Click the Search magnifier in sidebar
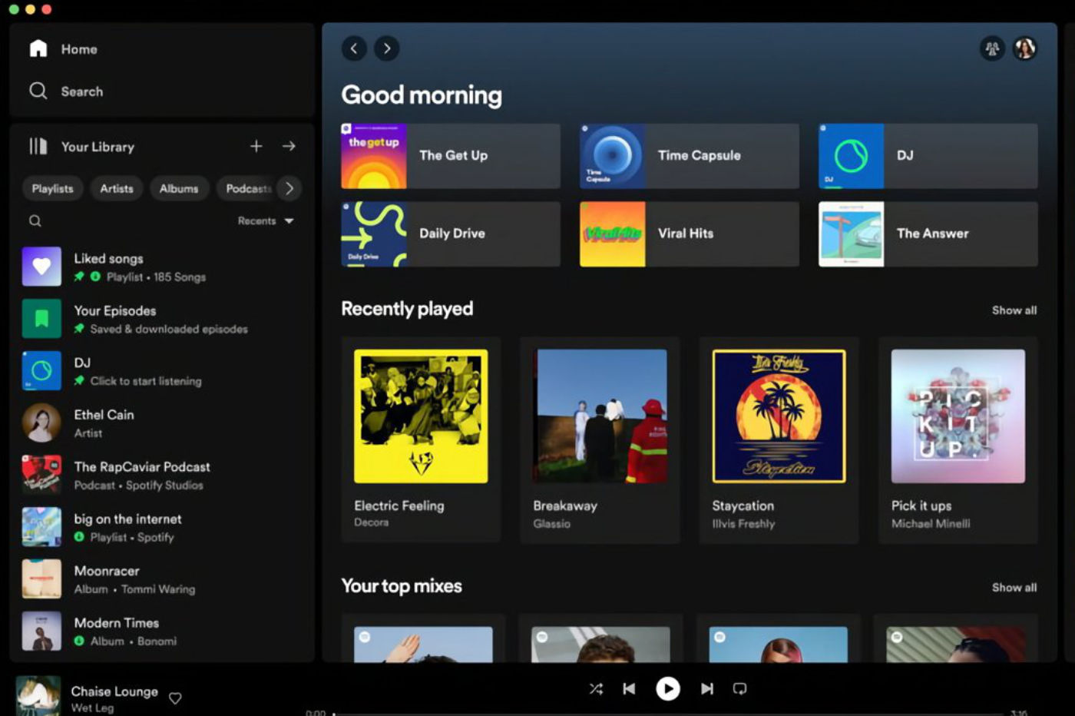The image size is (1075, 716). 38,91
